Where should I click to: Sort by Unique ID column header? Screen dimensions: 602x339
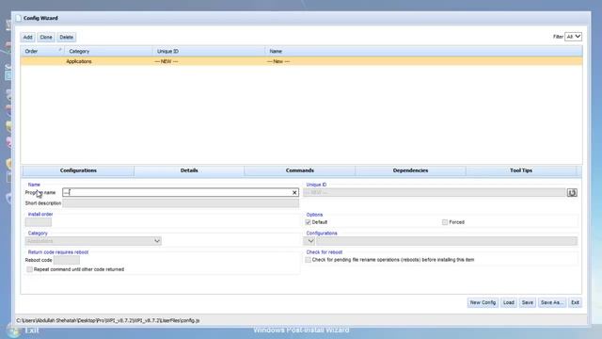209,51
